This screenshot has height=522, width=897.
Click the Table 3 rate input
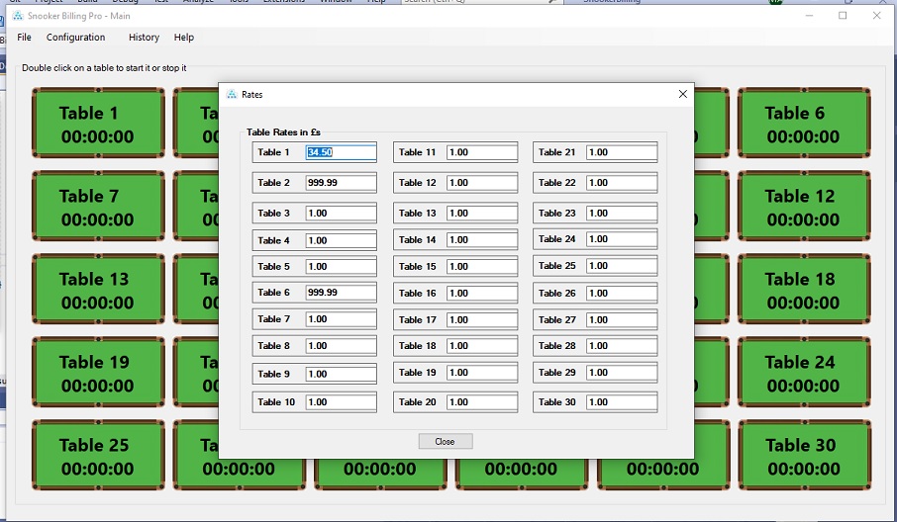(x=341, y=213)
